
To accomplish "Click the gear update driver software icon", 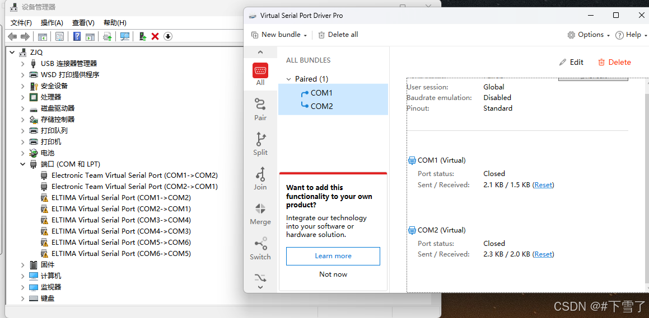I will [x=107, y=36].
